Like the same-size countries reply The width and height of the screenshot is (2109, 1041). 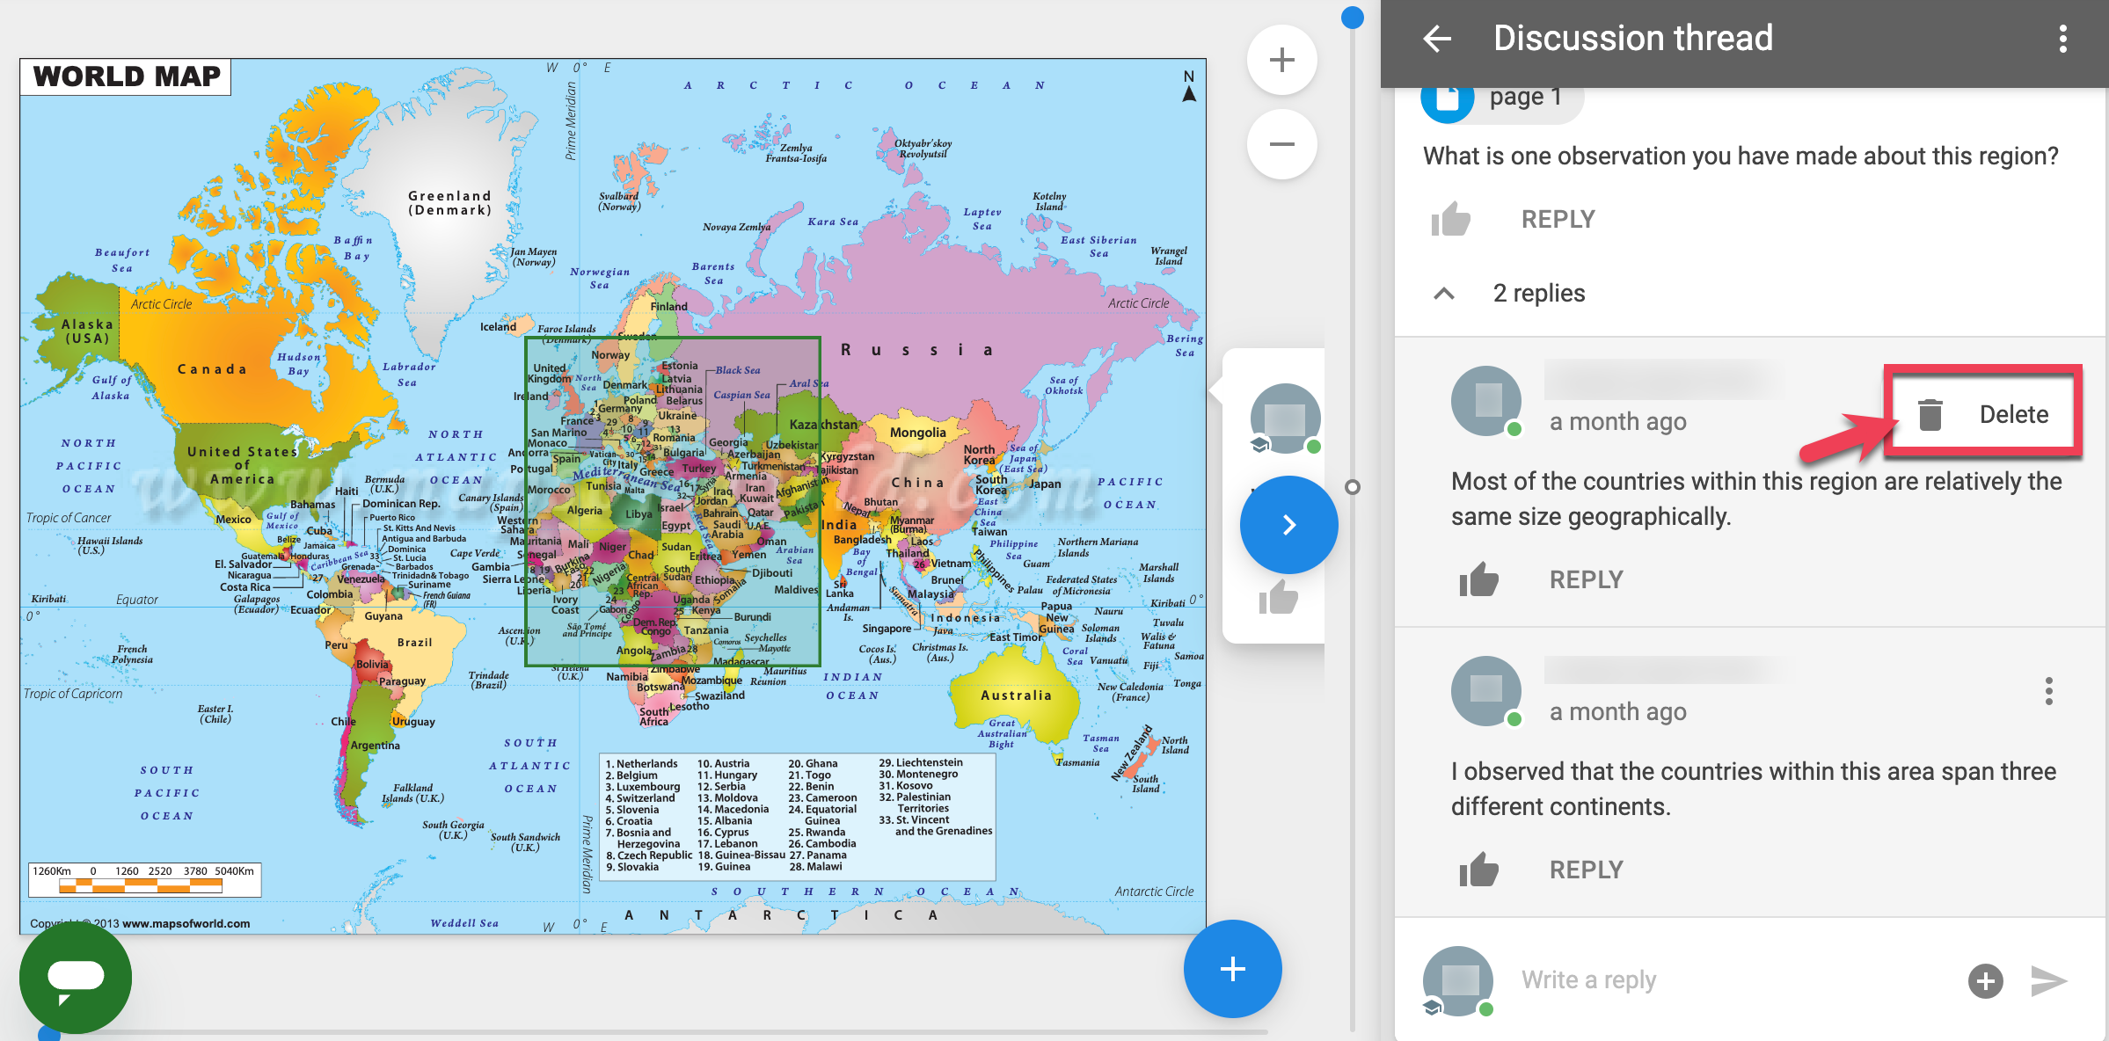pos(1478,579)
